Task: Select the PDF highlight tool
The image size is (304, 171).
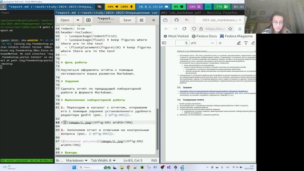Action: [x=238, y=43]
